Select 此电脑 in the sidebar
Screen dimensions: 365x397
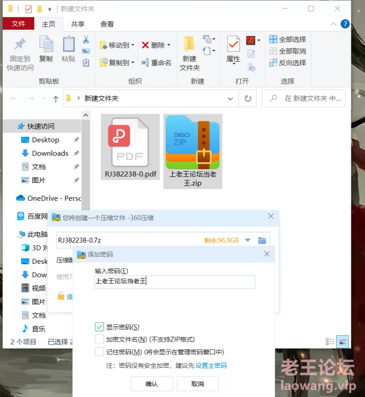[x=32, y=235]
